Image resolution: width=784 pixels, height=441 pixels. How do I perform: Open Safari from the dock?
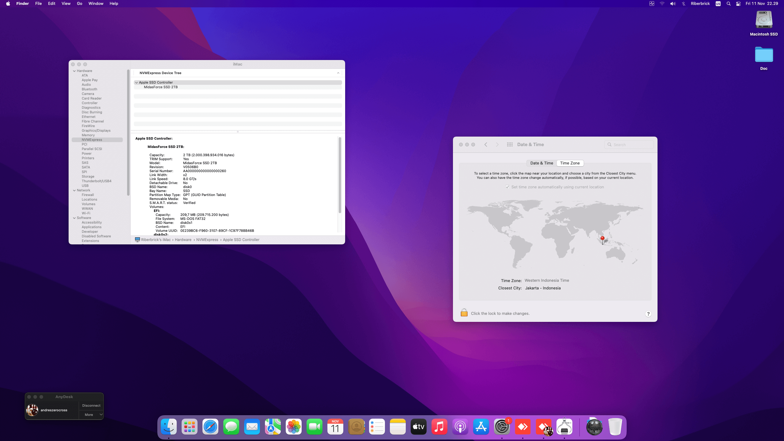[210, 427]
